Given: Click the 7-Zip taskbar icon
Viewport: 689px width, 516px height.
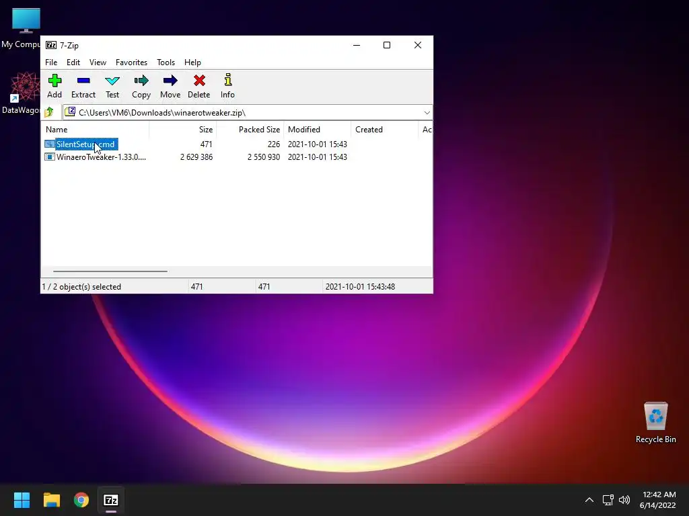Looking at the screenshot, I should pyautogui.click(x=111, y=500).
